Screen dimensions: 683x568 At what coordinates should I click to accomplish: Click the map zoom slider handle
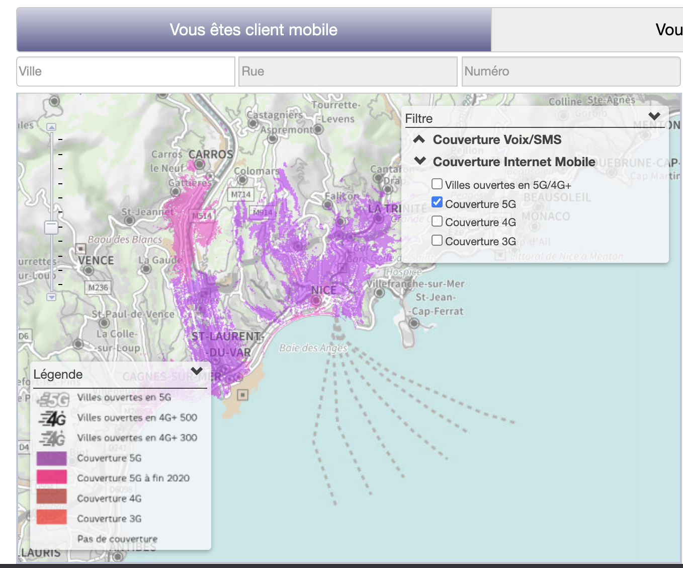click(x=51, y=227)
